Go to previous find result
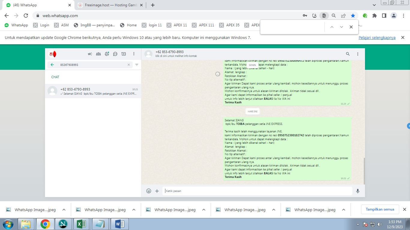This screenshot has height=230, width=410. (x=332, y=27)
